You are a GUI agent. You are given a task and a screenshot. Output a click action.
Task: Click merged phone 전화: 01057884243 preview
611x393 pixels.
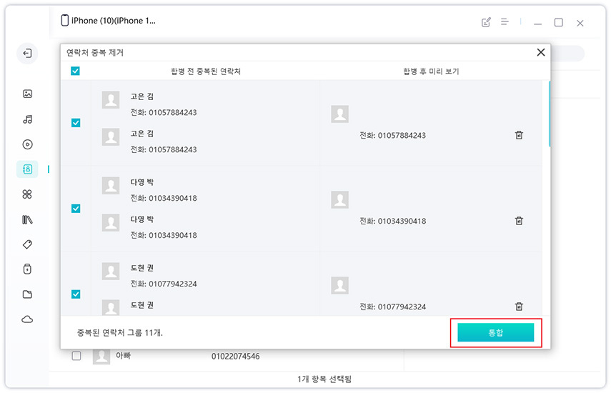point(392,136)
